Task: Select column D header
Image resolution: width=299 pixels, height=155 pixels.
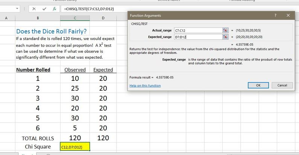Action: click(x=103, y=18)
